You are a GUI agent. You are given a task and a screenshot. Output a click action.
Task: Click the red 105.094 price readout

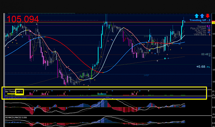click(23, 19)
